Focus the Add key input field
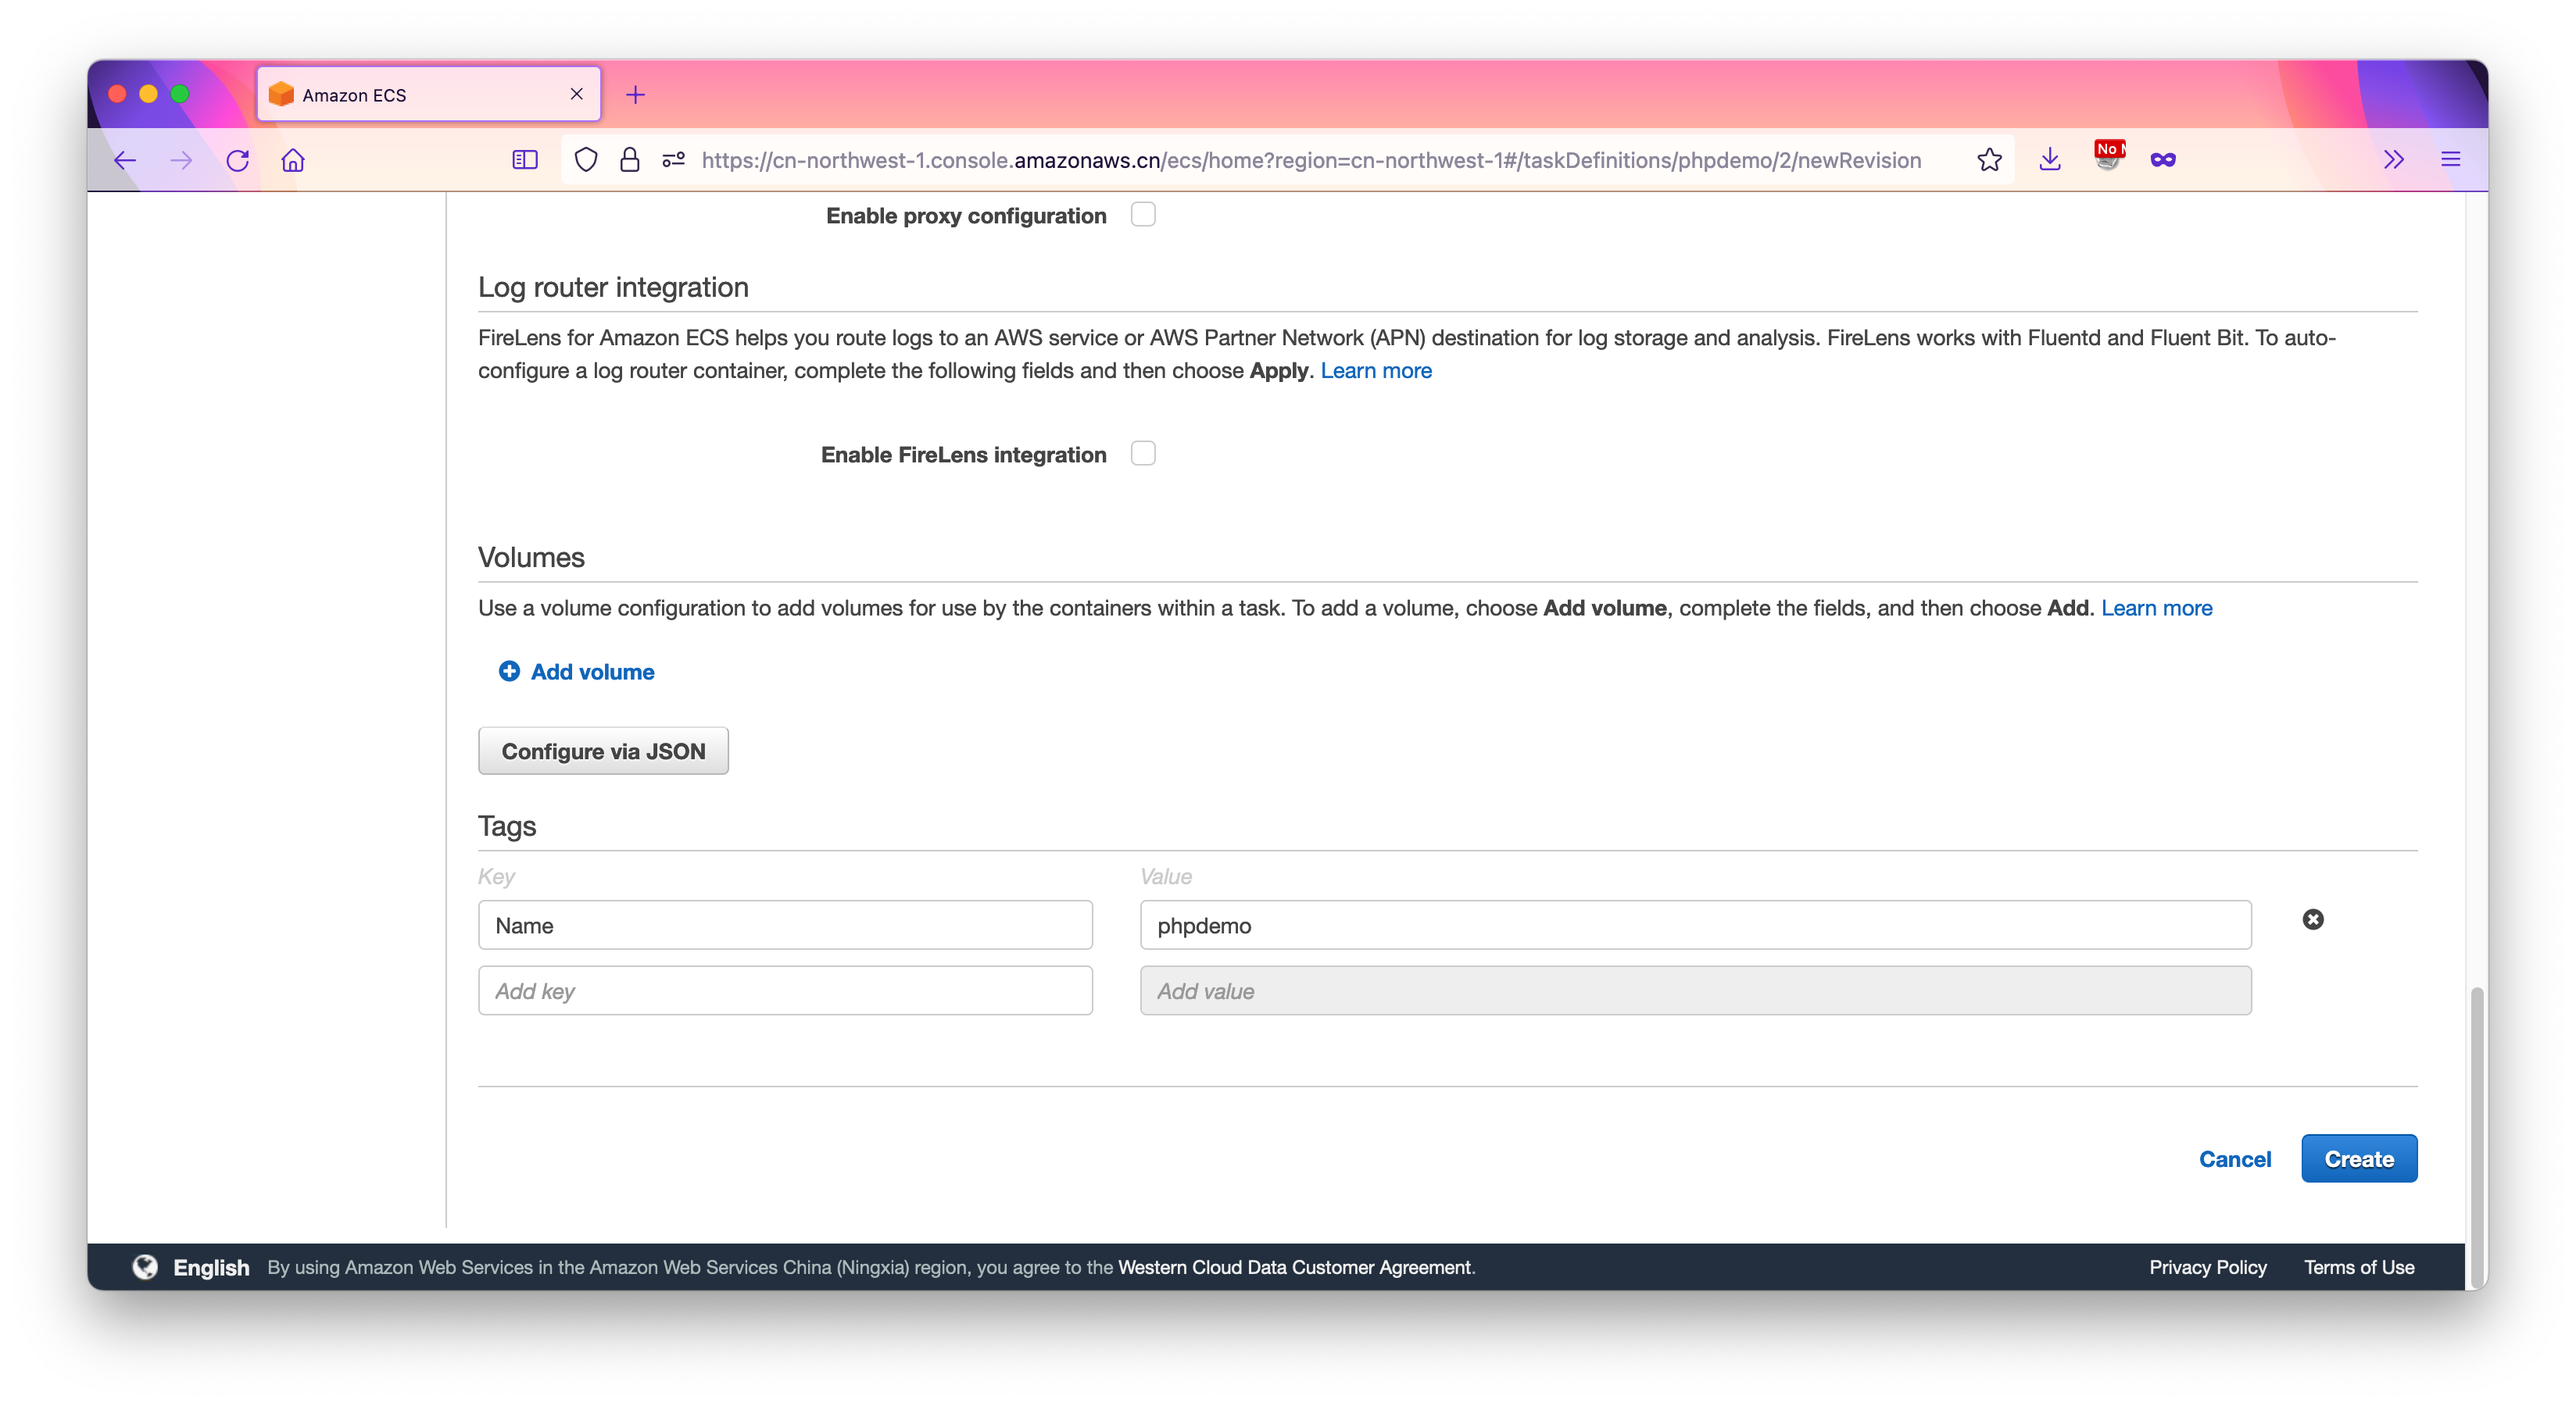 (785, 991)
